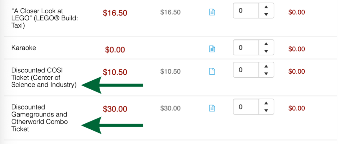The image size is (341, 144).
Task: Increase Karaoke quantity with up arrow
Action: [266, 44]
